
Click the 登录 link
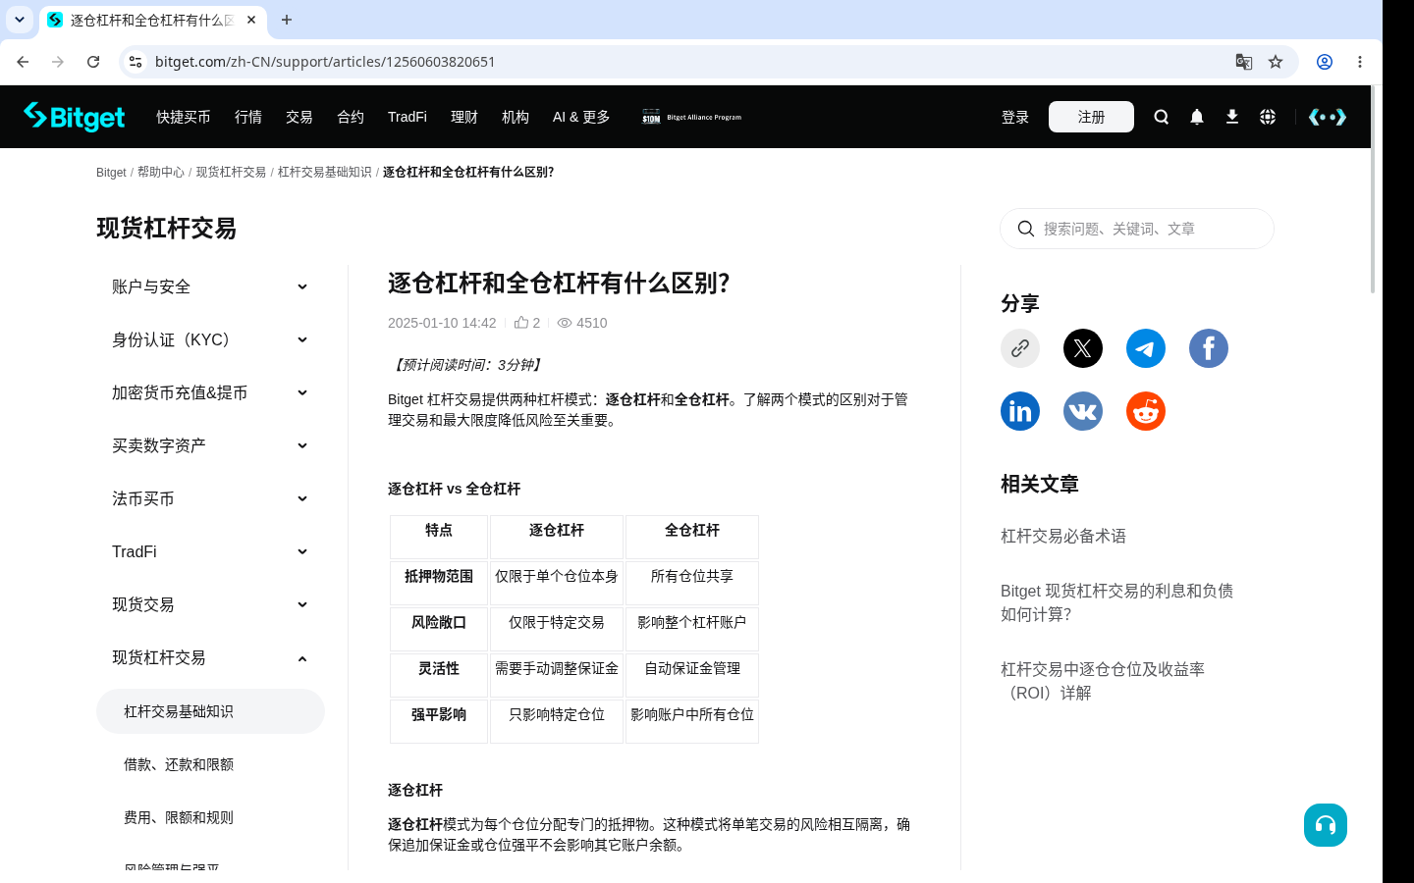(1015, 117)
